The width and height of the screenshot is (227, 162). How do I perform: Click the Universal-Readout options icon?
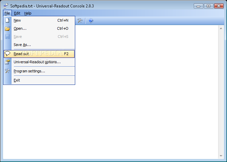pos(7,62)
